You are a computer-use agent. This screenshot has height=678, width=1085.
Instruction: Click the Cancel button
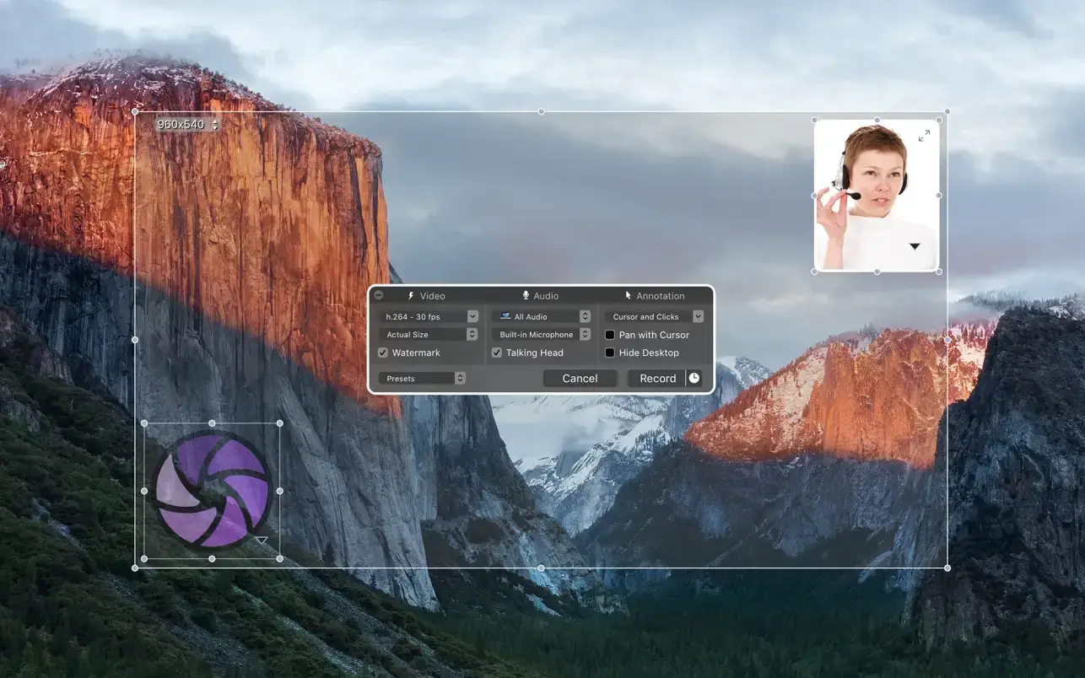[580, 379]
